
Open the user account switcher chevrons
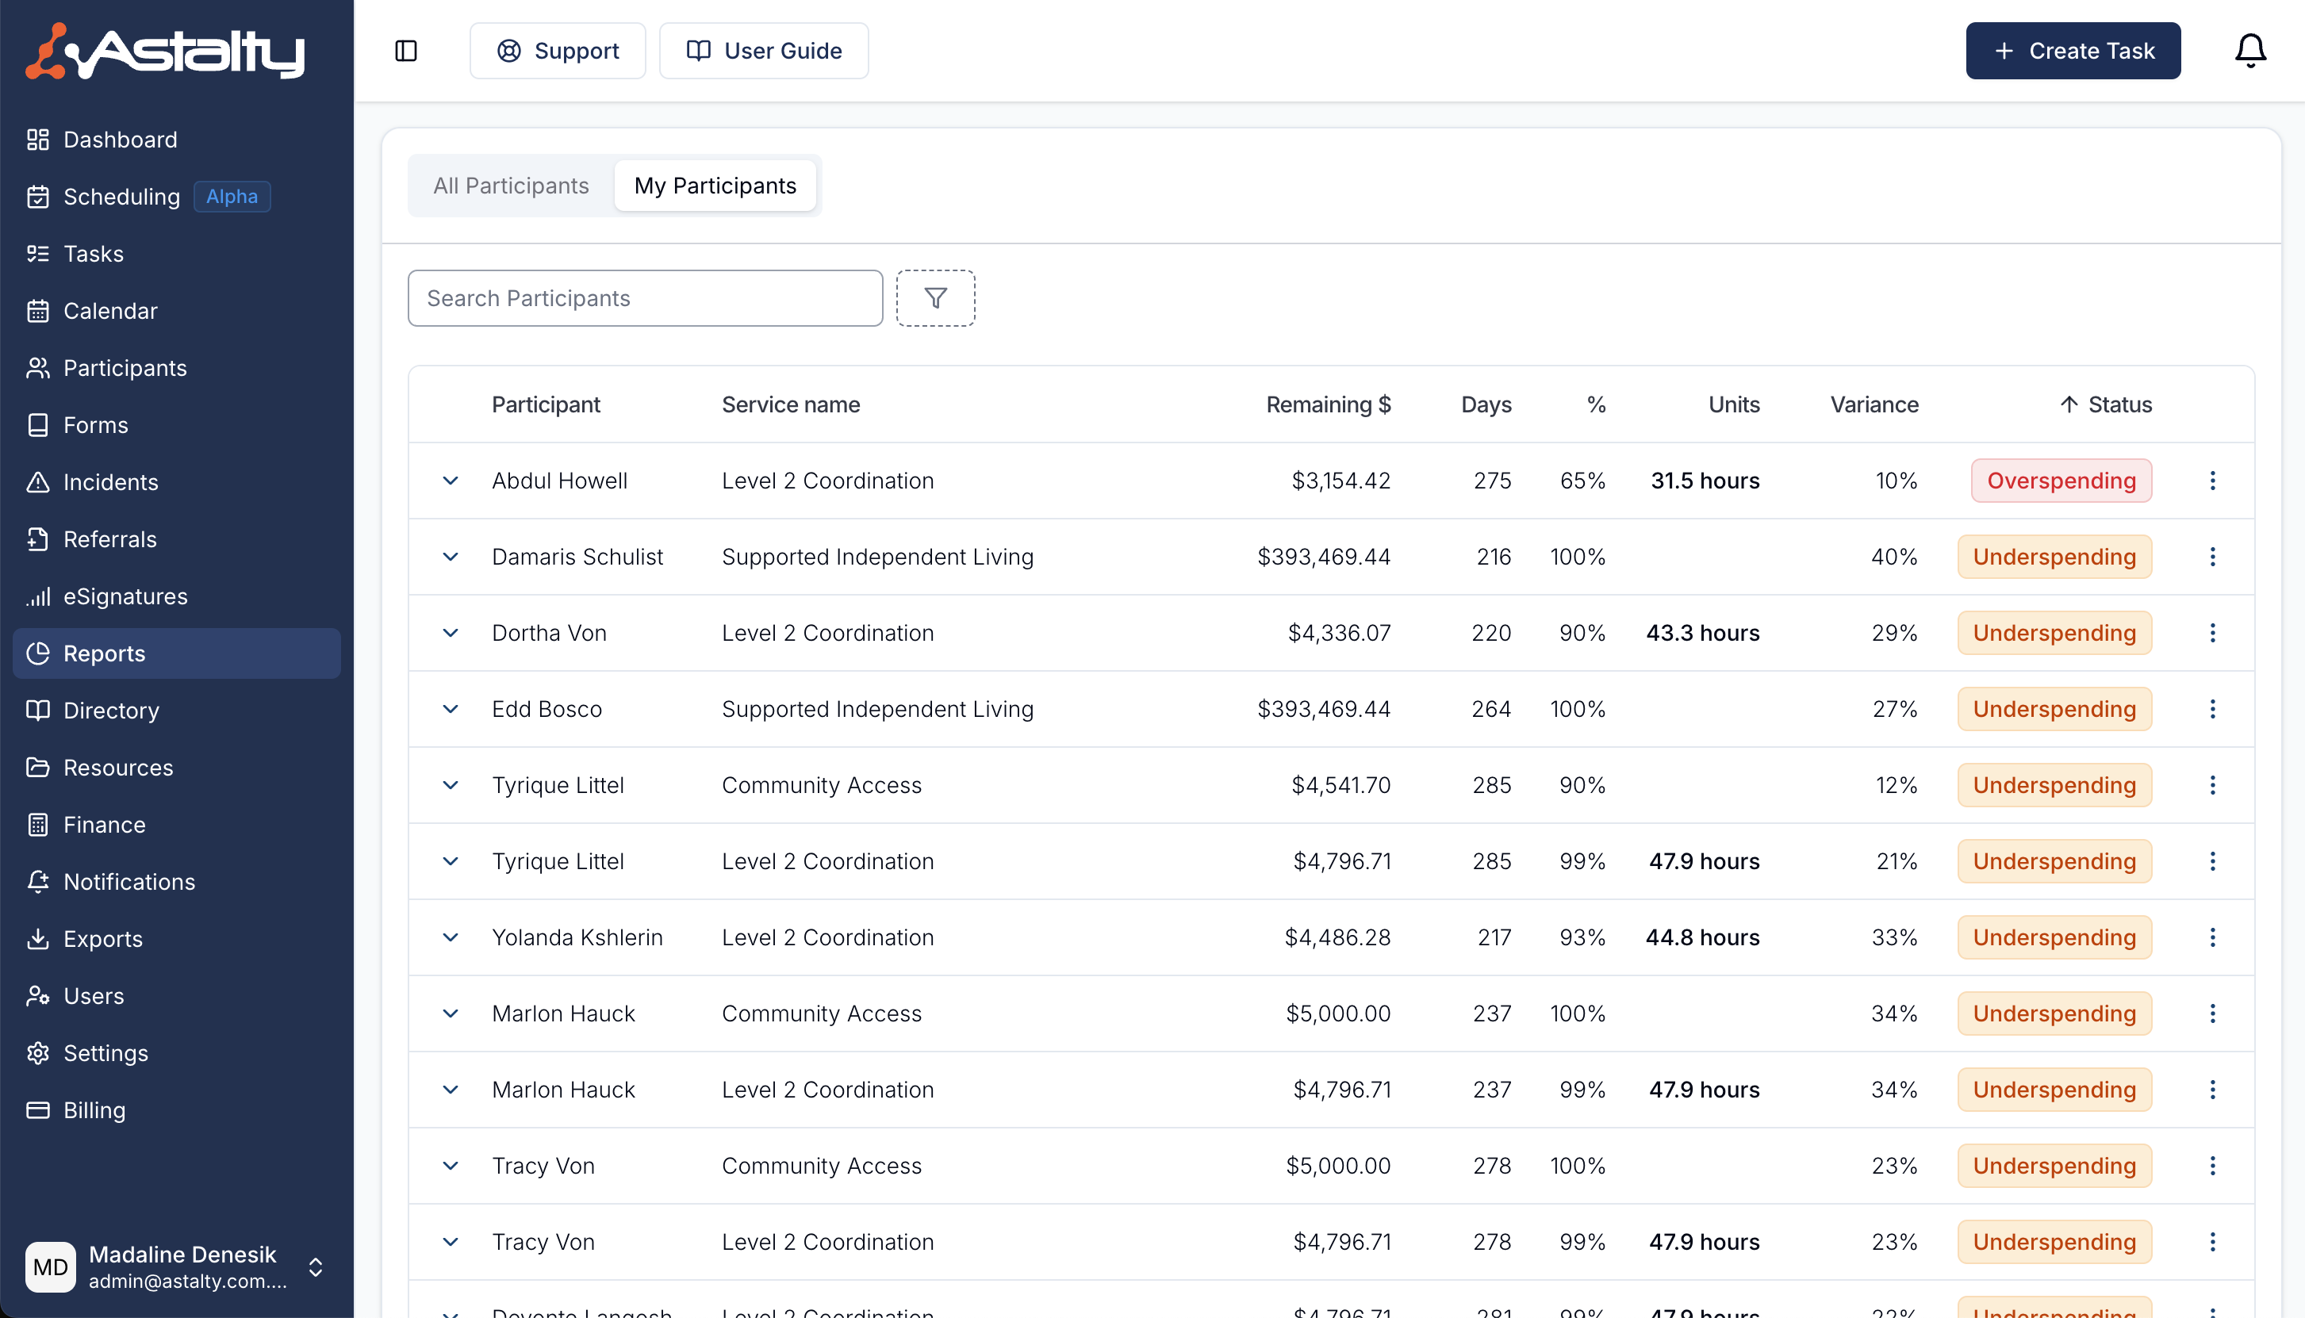coord(315,1266)
